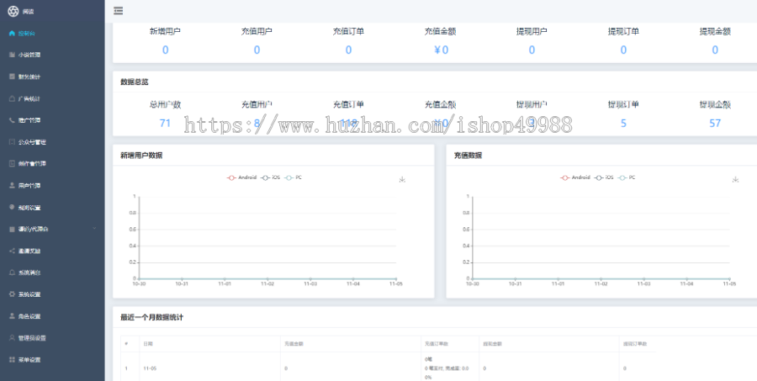The width and height of the screenshot is (757, 381).
Task: Click the download icon in the 新增用户数据 chart
Action: pyautogui.click(x=402, y=180)
